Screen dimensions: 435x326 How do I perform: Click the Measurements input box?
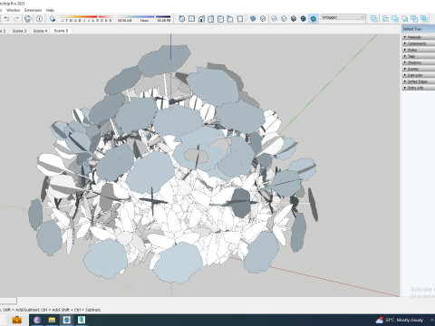8,301
